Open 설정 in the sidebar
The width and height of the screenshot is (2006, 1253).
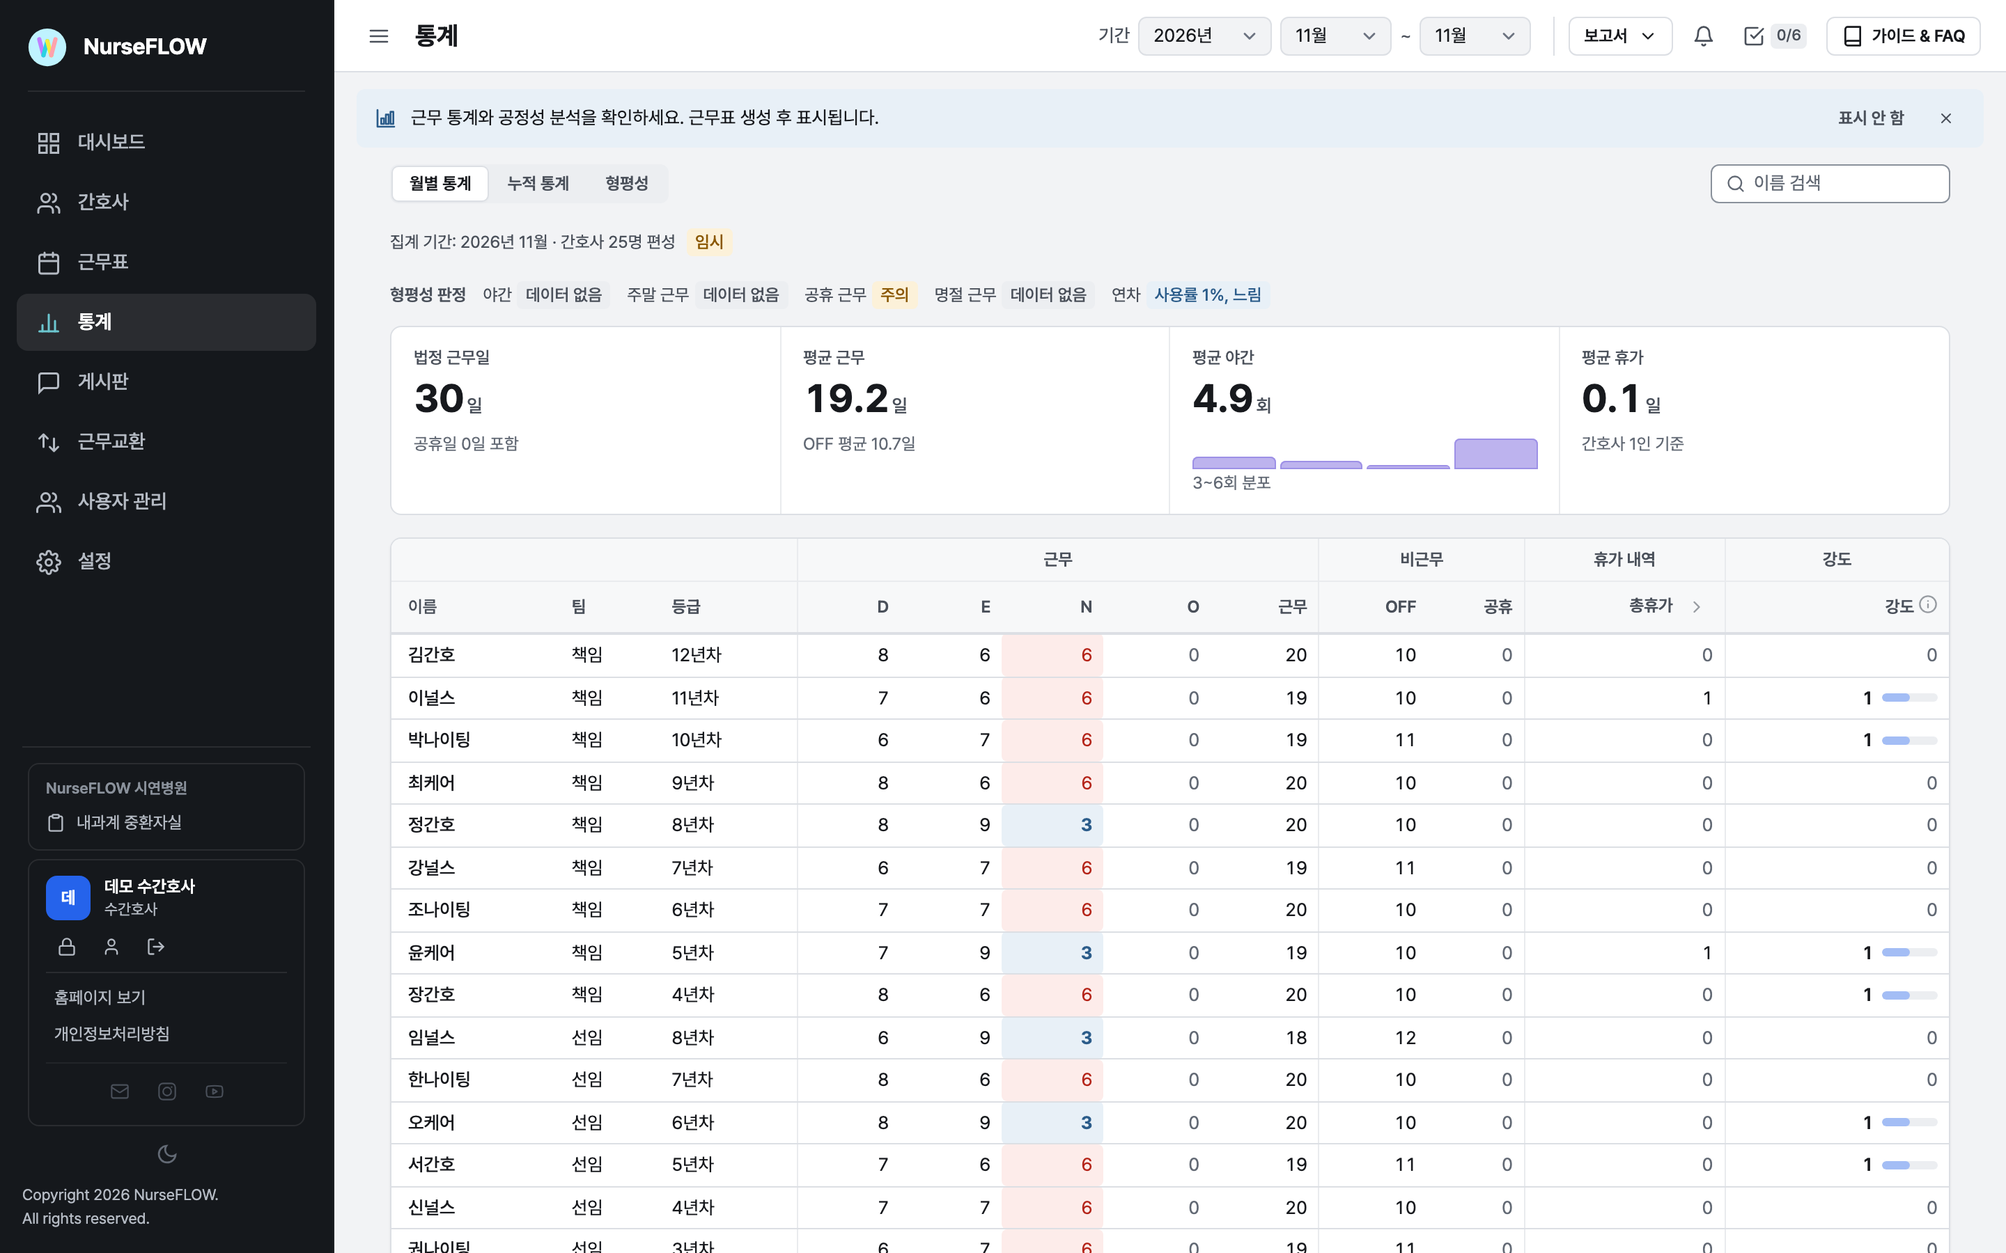[x=166, y=562]
